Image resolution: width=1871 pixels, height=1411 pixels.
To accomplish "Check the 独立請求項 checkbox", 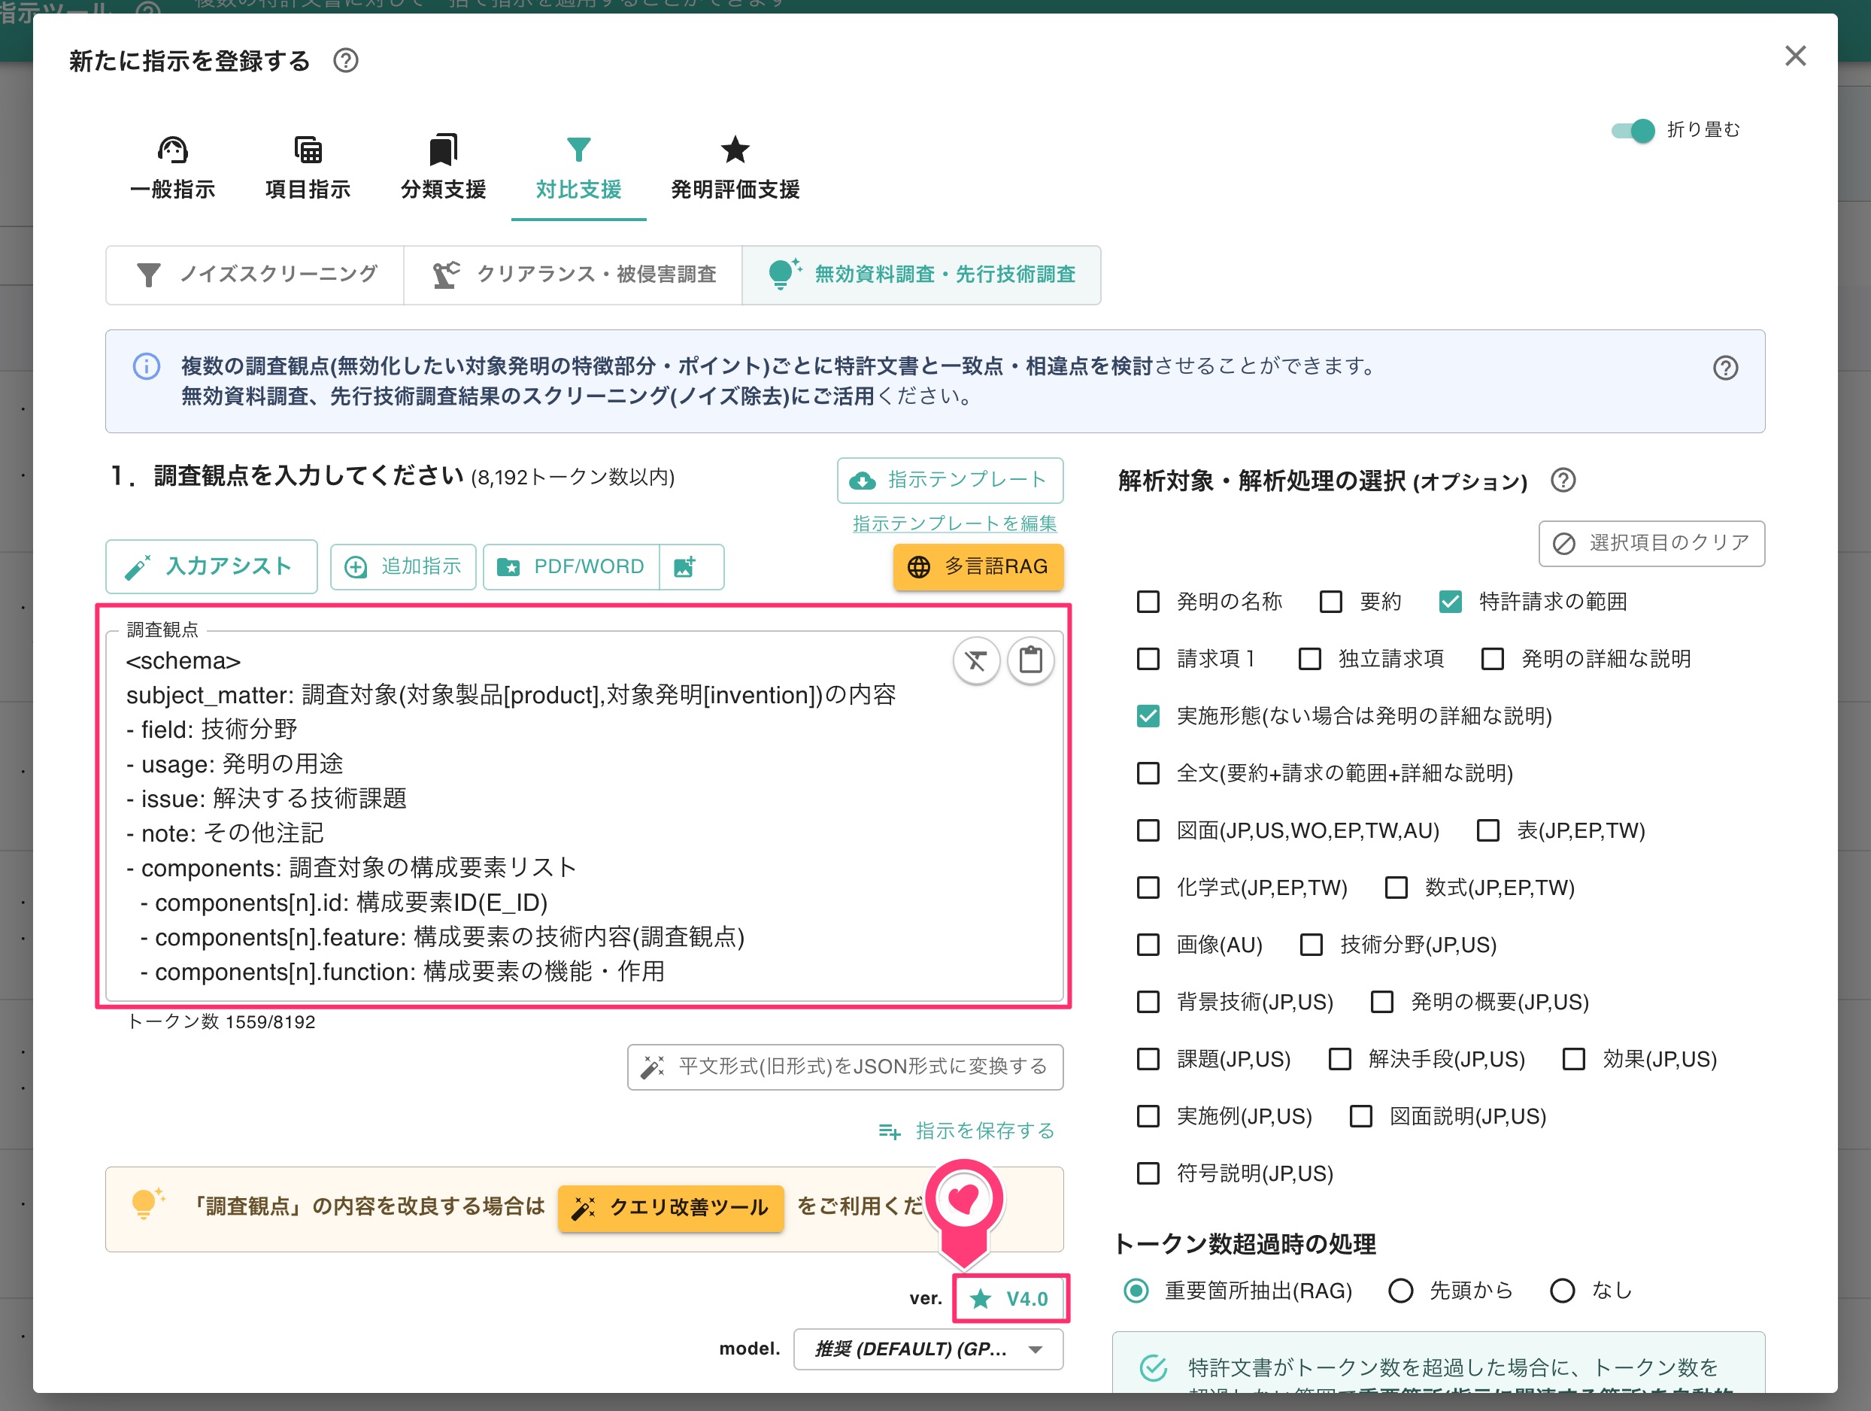I will 1309,659.
